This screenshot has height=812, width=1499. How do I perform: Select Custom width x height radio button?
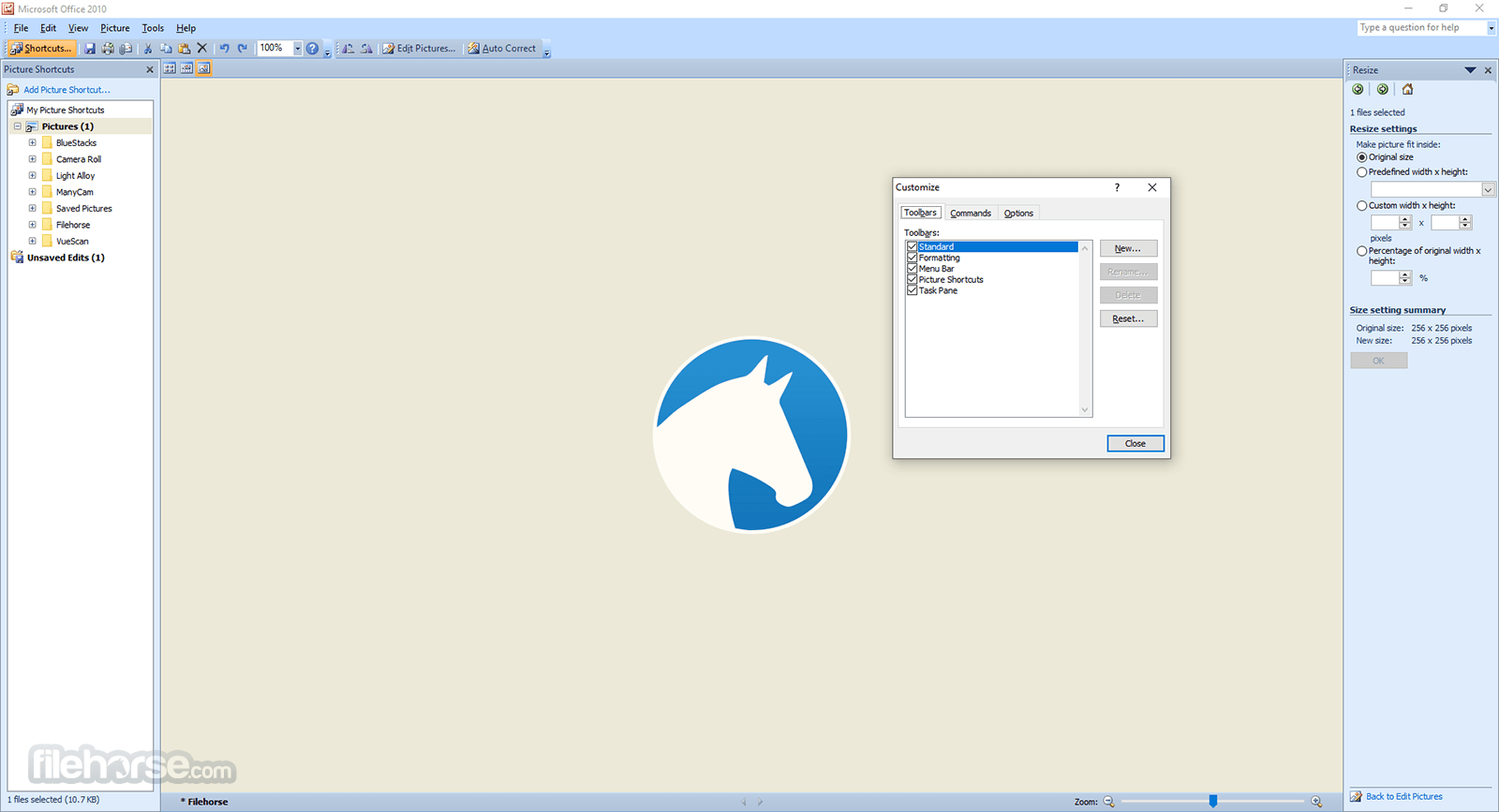1362,205
